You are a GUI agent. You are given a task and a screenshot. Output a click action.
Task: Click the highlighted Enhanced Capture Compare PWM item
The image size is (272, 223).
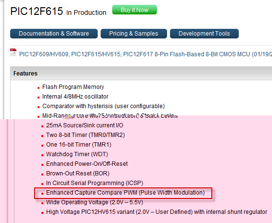pos(126,193)
